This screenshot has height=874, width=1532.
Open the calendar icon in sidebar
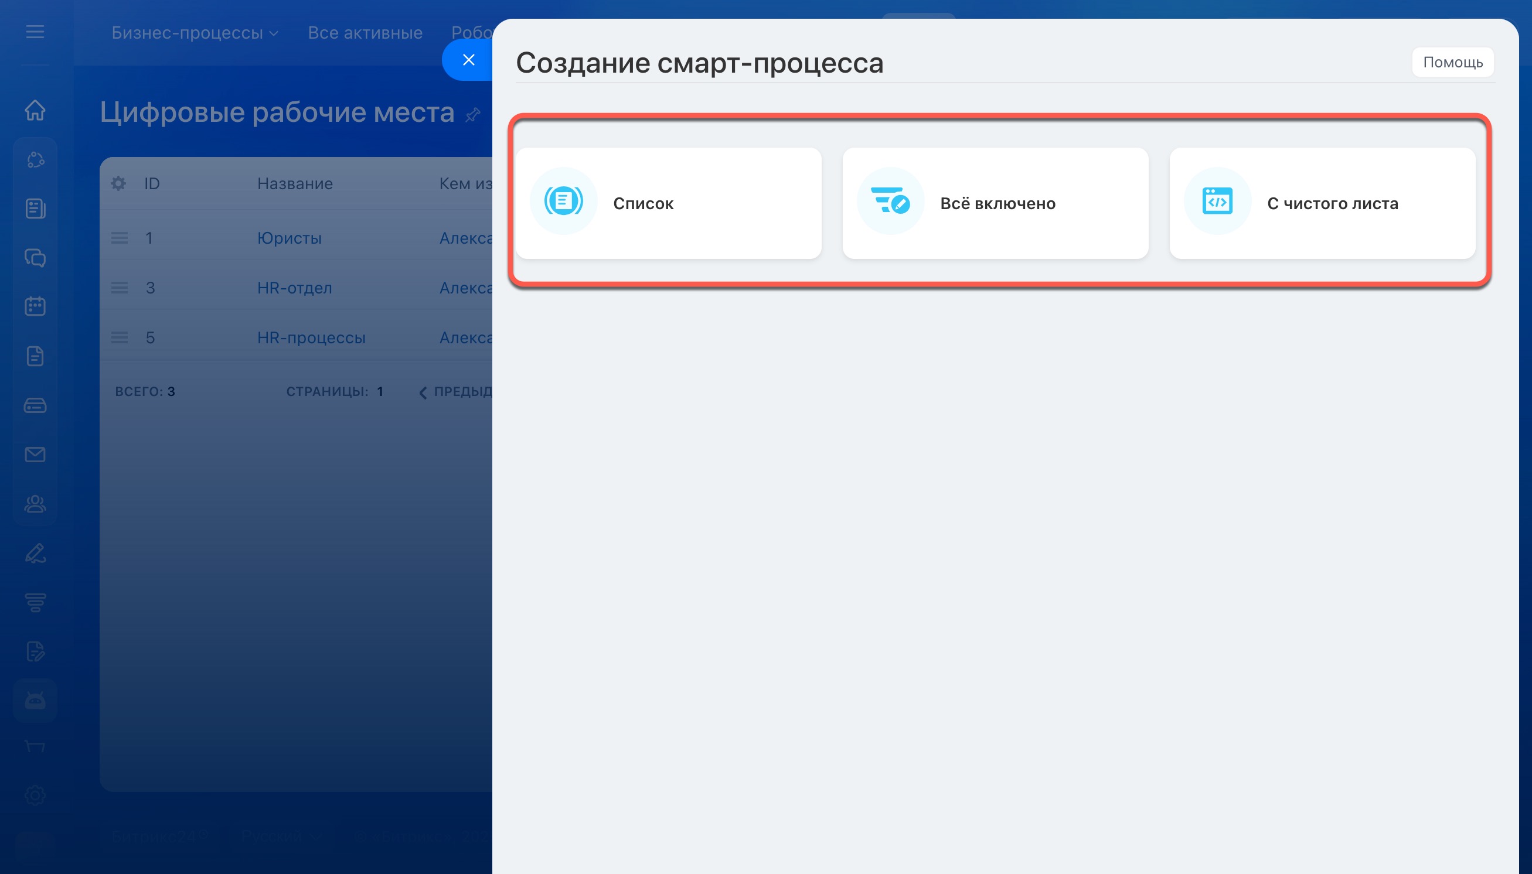point(35,306)
